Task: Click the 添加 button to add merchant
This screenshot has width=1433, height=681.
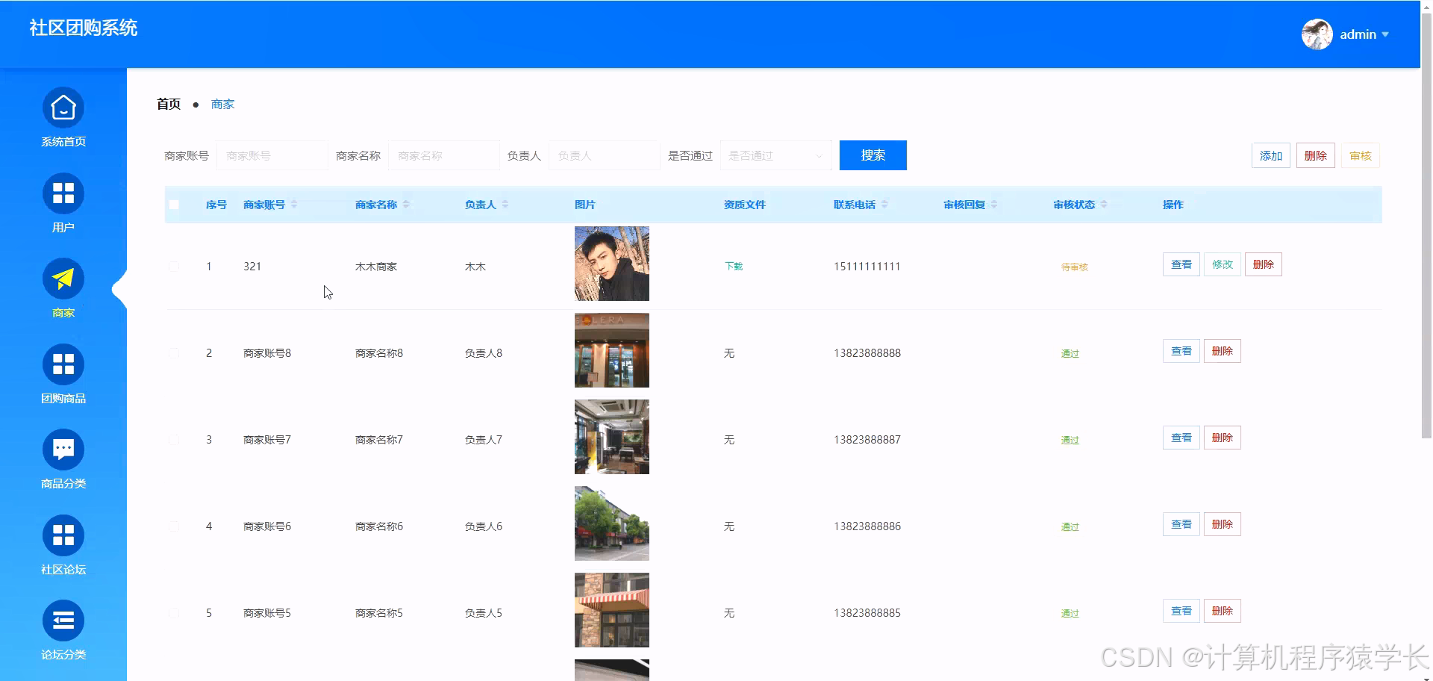Action: (x=1270, y=155)
